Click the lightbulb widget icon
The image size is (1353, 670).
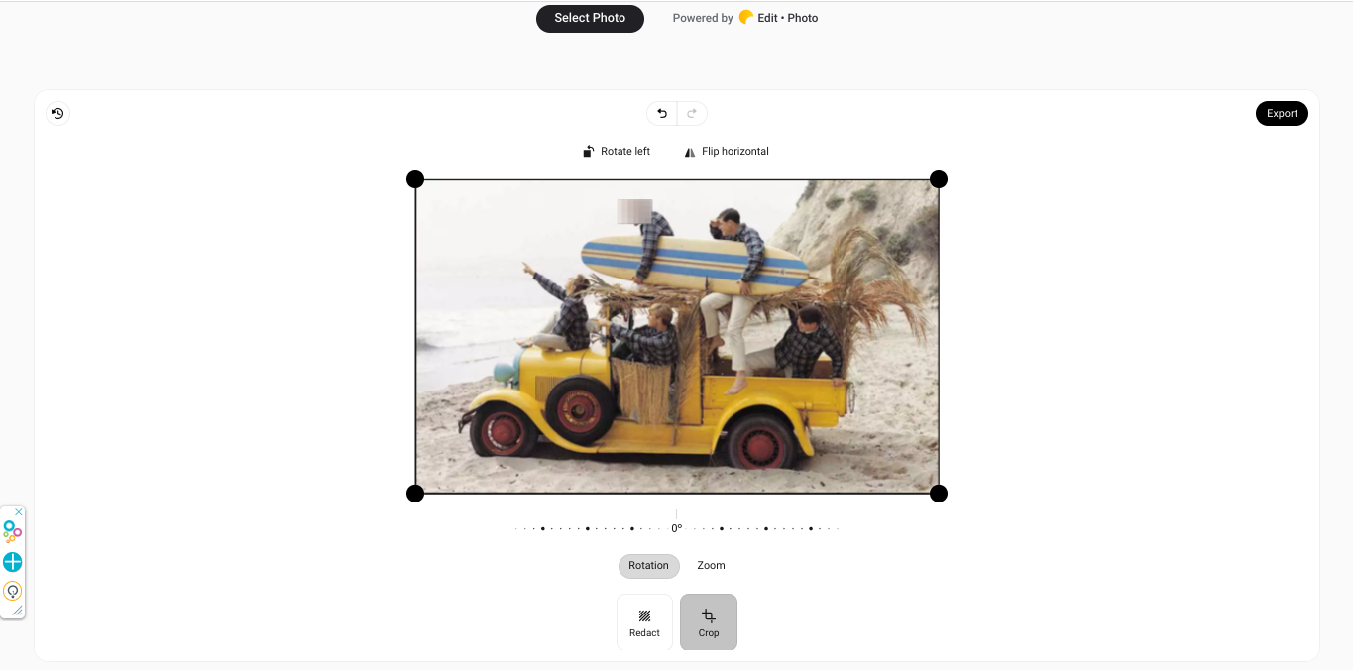[x=12, y=591]
